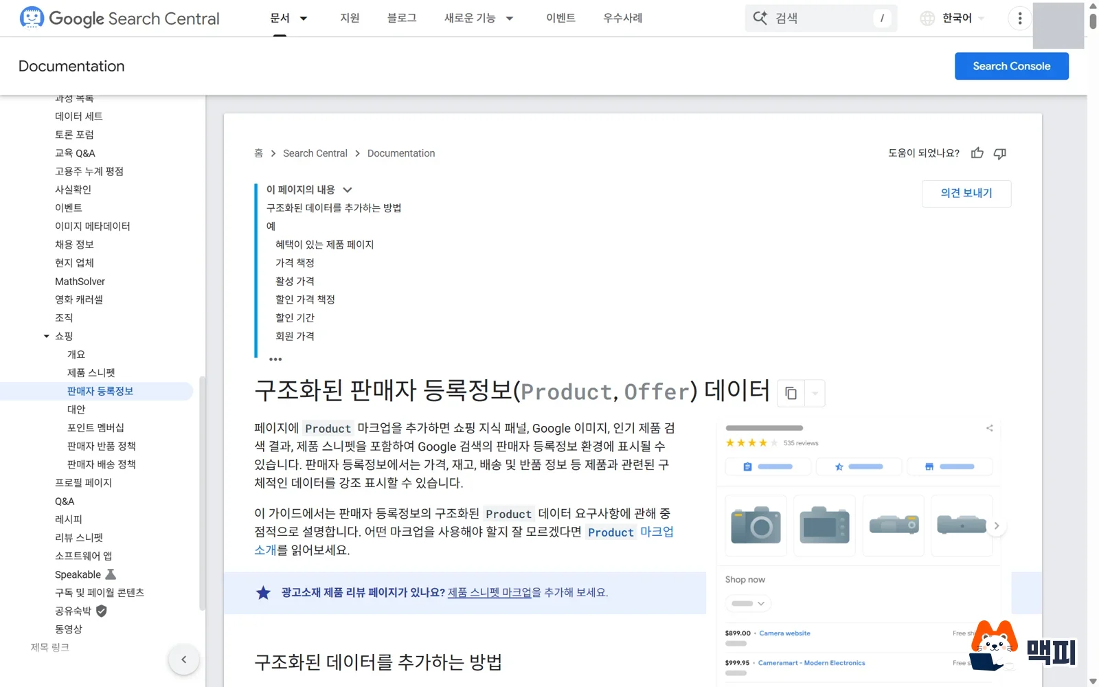Select 판매자 반품 정책 in the sidebar
1099x687 pixels.
click(101, 446)
